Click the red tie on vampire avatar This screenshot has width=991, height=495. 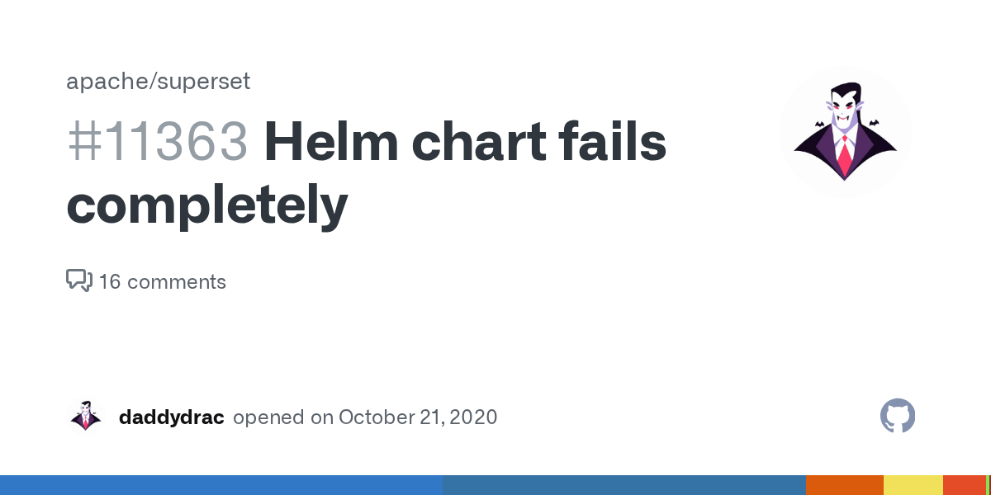845,154
